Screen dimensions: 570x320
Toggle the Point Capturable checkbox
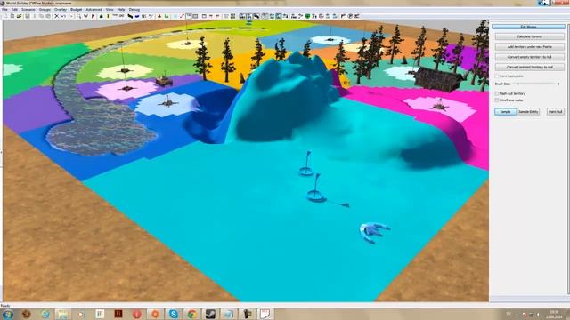(x=497, y=76)
